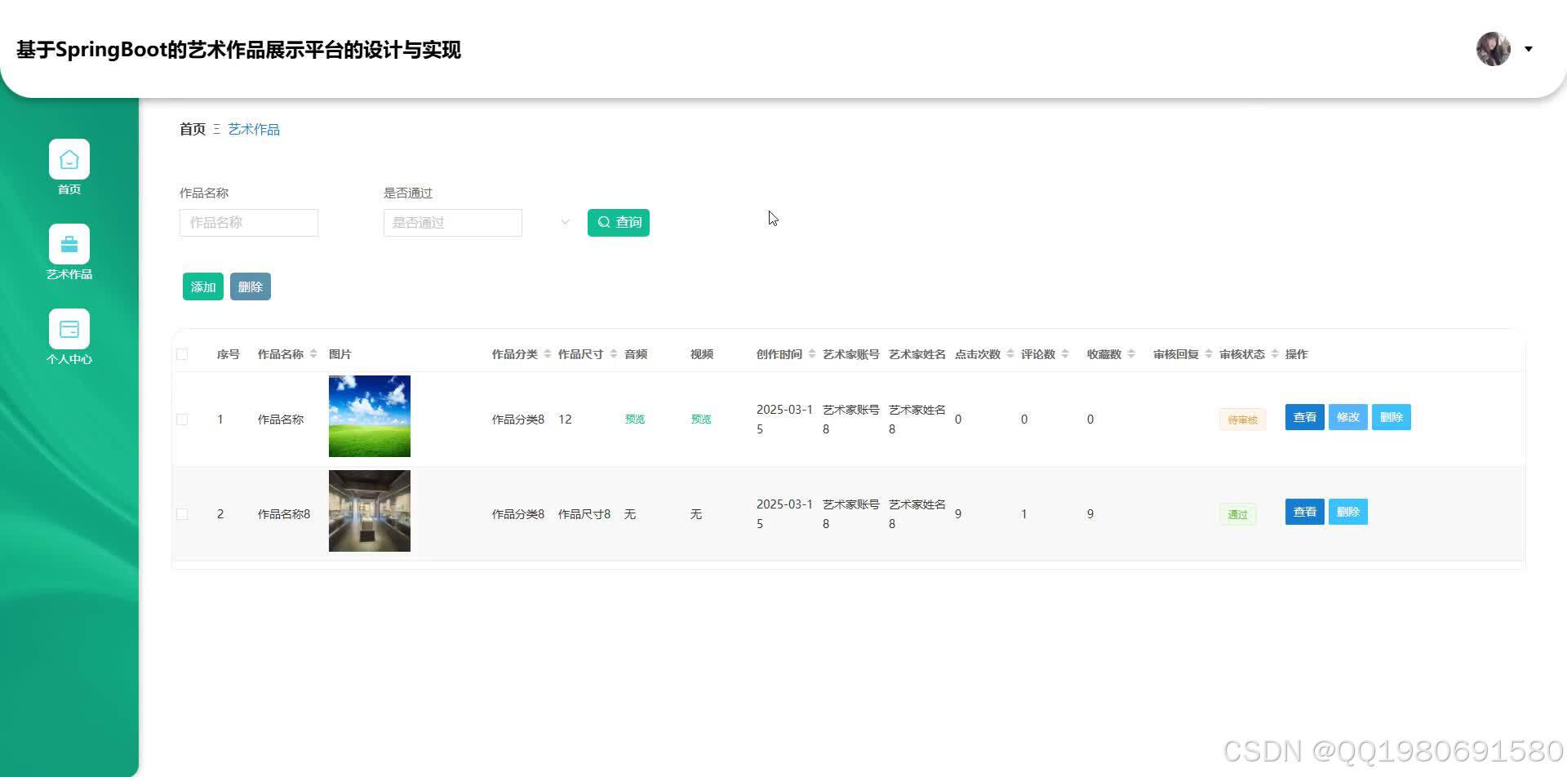Check the checkbox for row 2 作品名称8
The width and height of the screenshot is (1567, 777).
pos(182,513)
